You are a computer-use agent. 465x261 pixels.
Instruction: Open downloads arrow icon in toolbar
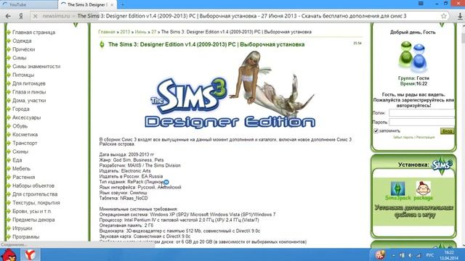click(460, 16)
